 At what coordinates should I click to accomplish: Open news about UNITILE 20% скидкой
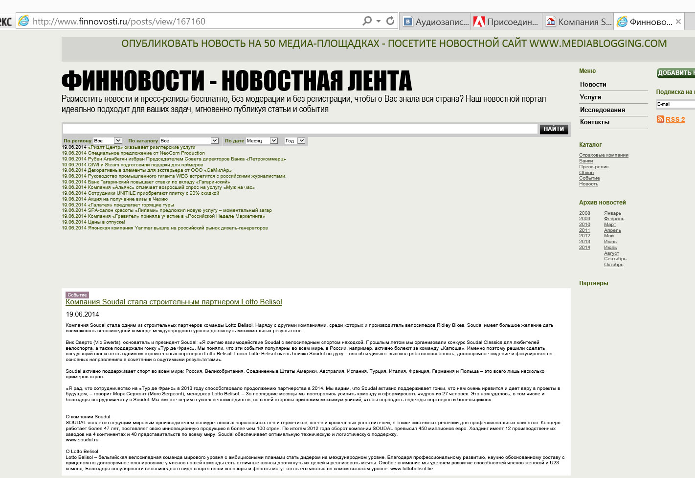coord(153,193)
